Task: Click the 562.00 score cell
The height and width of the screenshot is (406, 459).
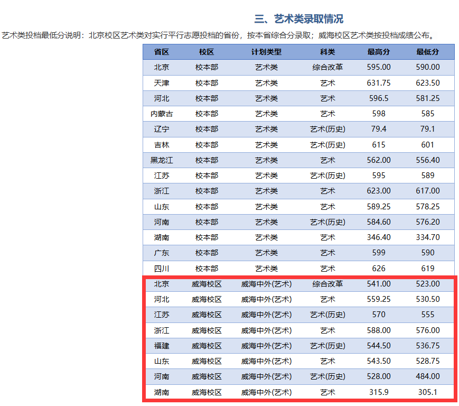Action: pos(379,160)
